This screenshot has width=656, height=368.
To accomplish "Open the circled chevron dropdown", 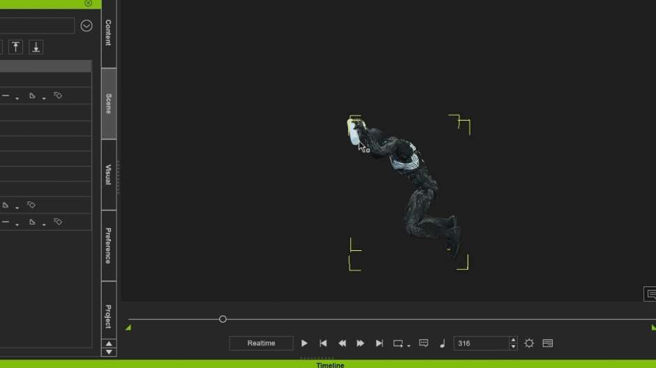I will [x=86, y=26].
